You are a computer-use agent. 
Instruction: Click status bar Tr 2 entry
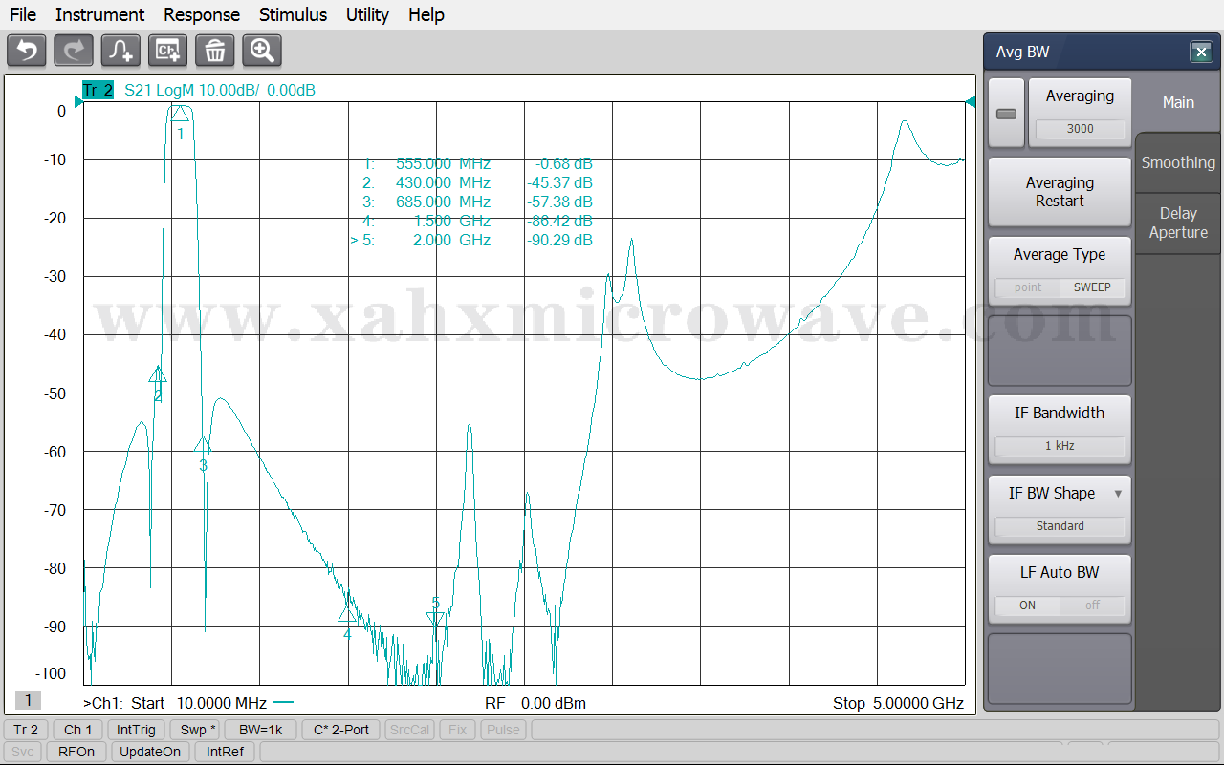(x=26, y=730)
